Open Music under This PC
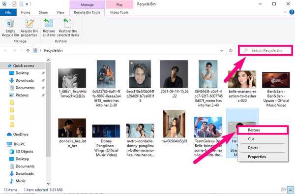The image size is (295, 194). coord(20,181)
